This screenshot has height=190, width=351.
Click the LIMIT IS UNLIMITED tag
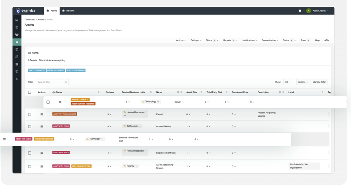click(37, 70)
